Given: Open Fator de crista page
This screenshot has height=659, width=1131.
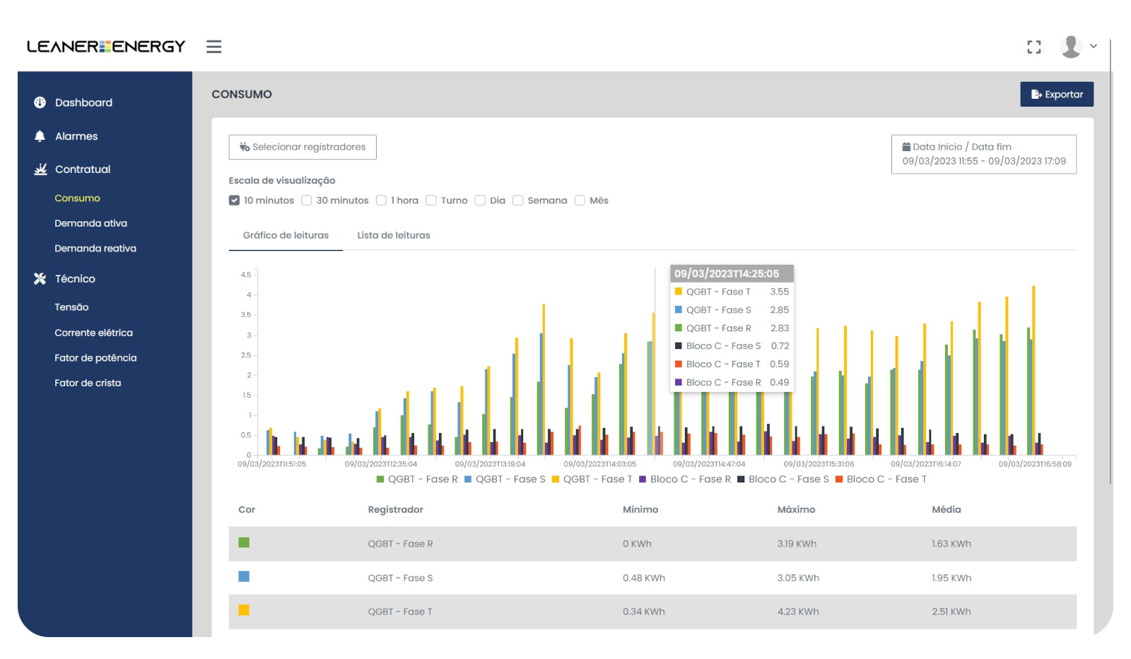Looking at the screenshot, I should 88,383.
